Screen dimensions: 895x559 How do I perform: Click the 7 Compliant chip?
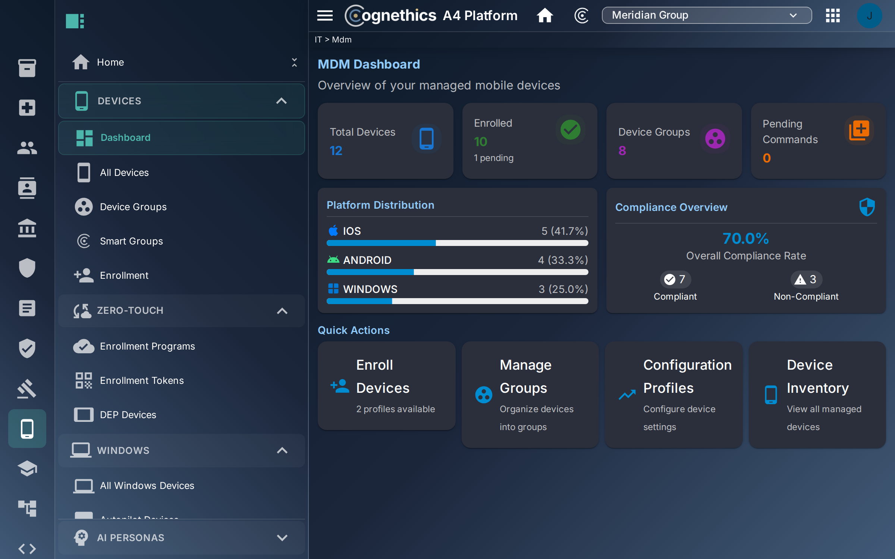coord(675,279)
